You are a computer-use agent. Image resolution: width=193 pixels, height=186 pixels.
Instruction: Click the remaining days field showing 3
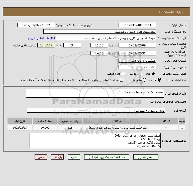pos(72,45)
